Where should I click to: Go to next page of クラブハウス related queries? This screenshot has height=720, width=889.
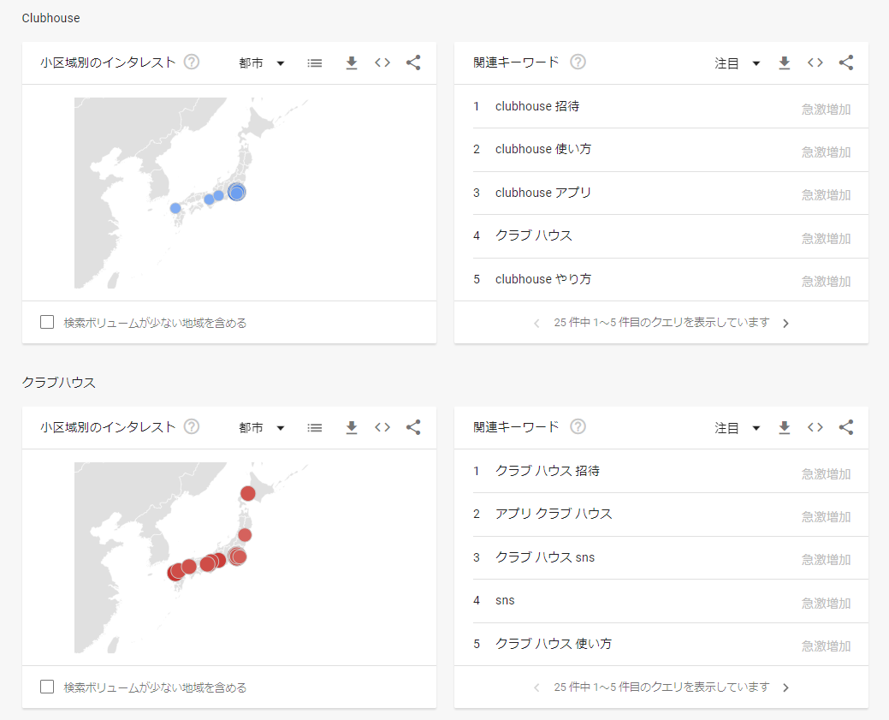(785, 687)
